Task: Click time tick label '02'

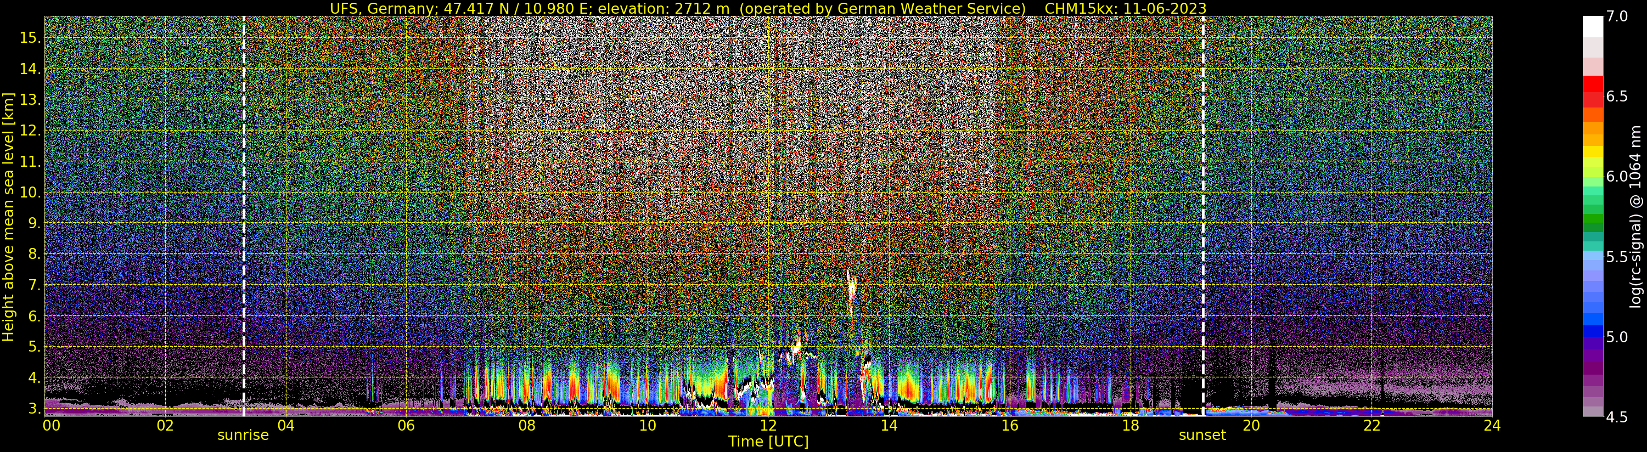Action: 165,426
